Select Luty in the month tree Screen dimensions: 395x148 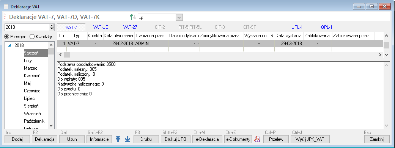(x=28, y=61)
